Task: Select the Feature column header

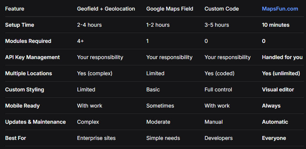Action: click(x=15, y=9)
